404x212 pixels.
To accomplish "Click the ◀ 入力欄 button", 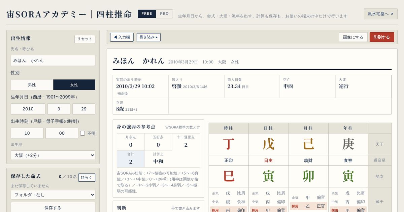I will click(122, 37).
